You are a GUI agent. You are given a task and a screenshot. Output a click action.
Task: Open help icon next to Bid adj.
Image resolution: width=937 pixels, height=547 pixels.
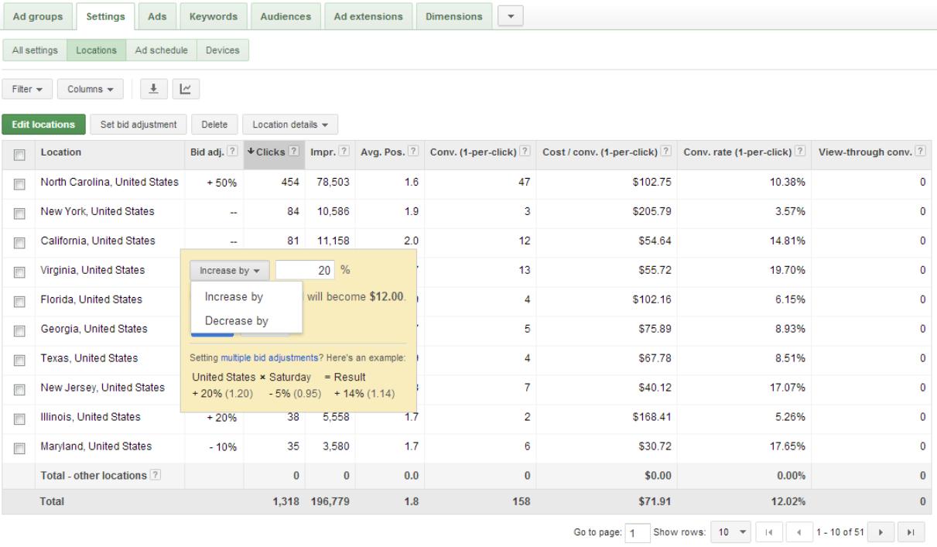tap(232, 153)
